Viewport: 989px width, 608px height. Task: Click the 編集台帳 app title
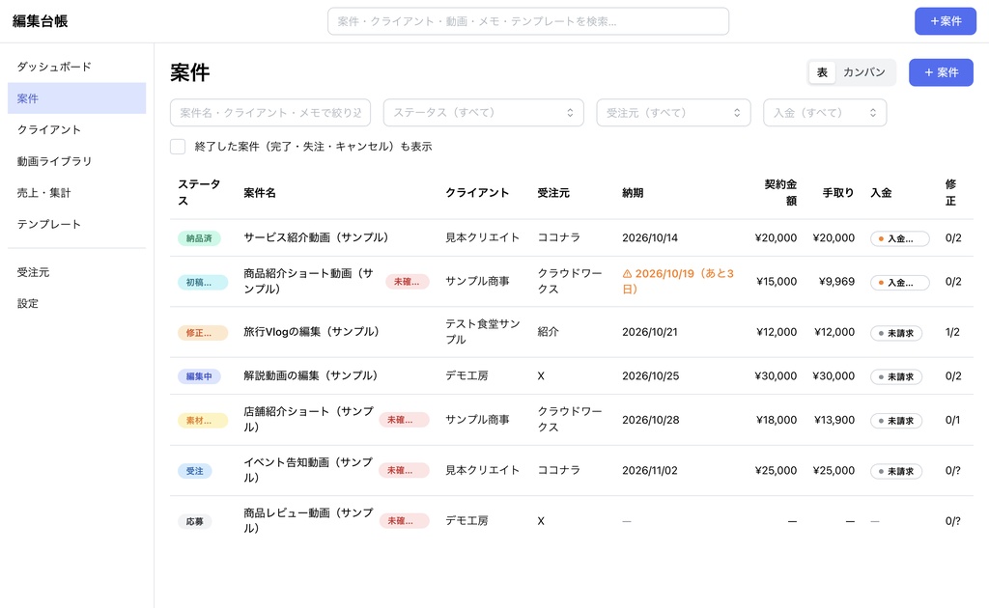click(x=40, y=21)
